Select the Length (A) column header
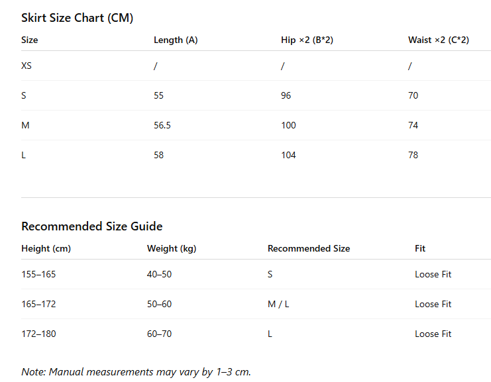Screen dimensions: 491x382 pos(176,40)
